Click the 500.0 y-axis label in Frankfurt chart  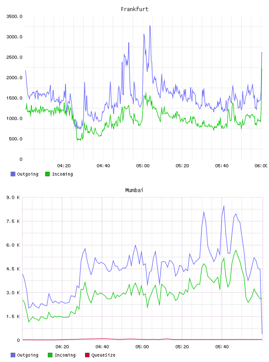15,139
